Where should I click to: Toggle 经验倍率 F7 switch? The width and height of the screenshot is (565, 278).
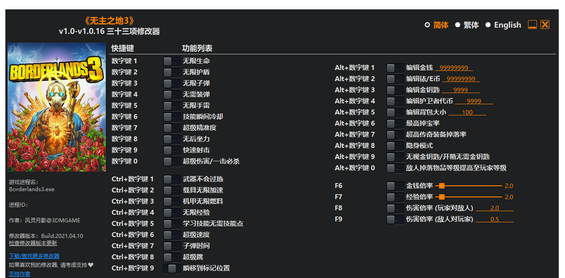coord(395,197)
